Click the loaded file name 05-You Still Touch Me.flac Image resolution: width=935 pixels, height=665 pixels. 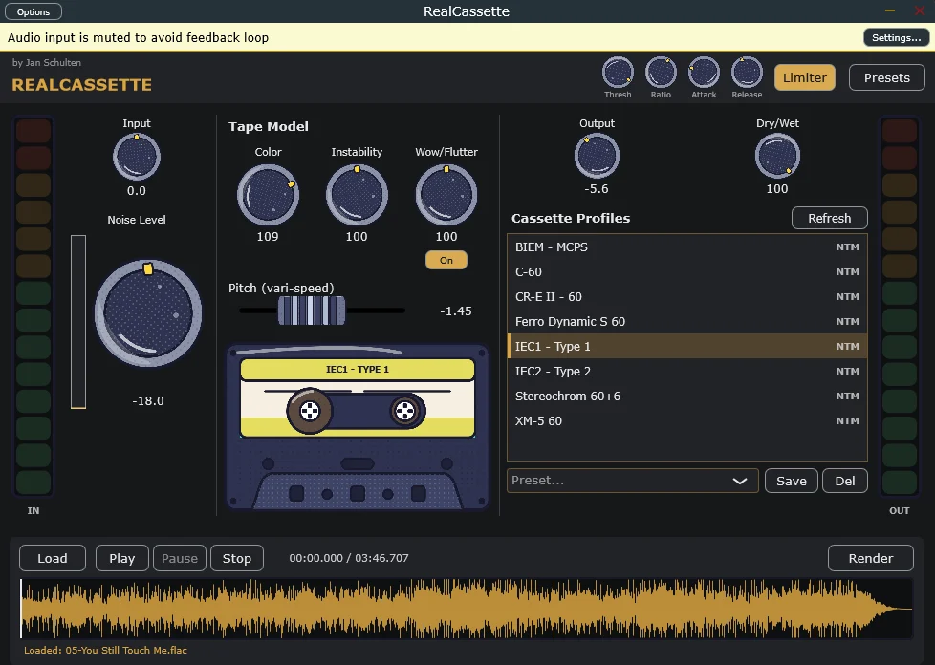point(126,650)
